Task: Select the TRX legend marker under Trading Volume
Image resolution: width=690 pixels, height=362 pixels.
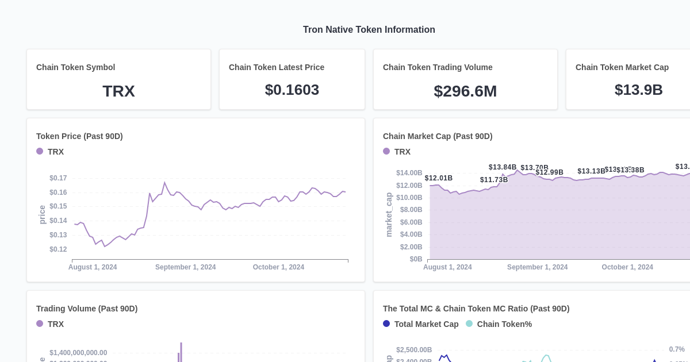Action: (x=40, y=324)
